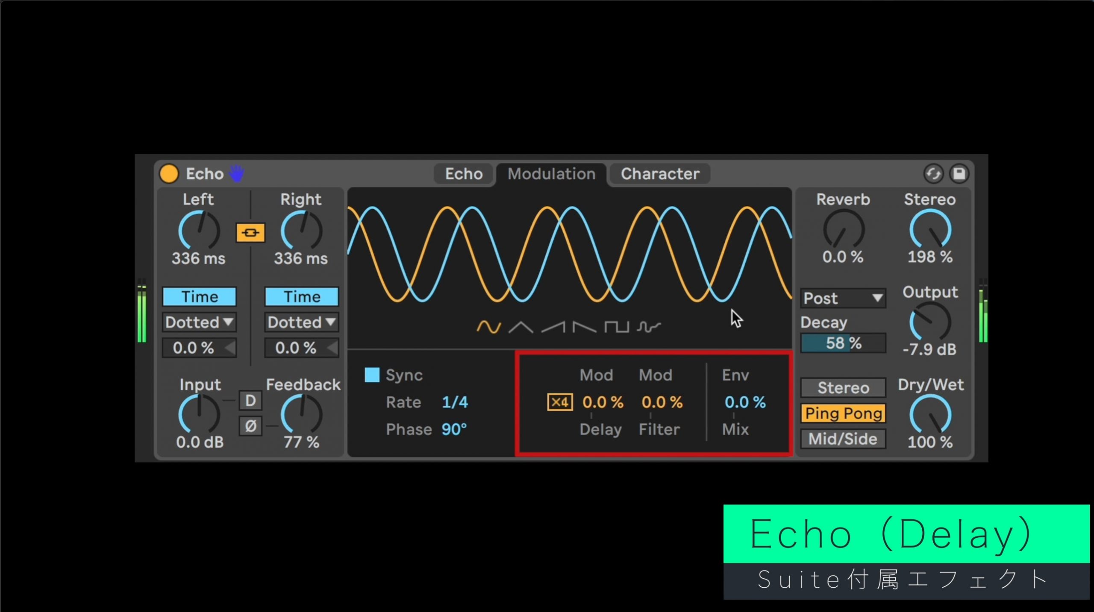Click the Dry/Wet knob
The image size is (1094, 612).
(x=930, y=414)
